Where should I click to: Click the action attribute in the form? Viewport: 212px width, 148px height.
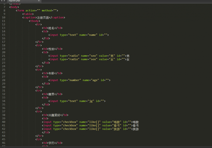(33, 11)
